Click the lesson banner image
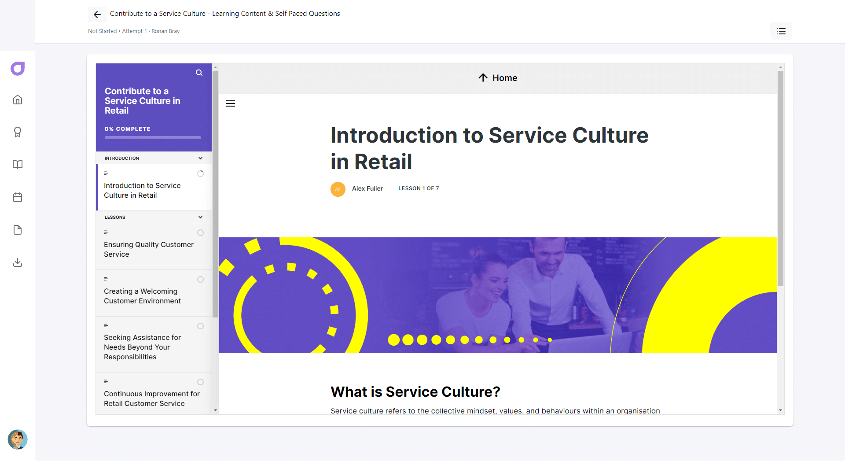The width and height of the screenshot is (845, 461). pos(498,295)
